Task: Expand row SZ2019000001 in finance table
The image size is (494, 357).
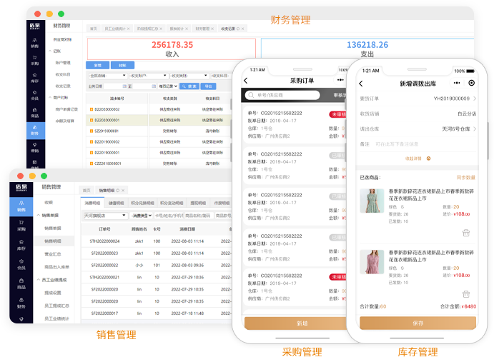Action: click(92, 131)
